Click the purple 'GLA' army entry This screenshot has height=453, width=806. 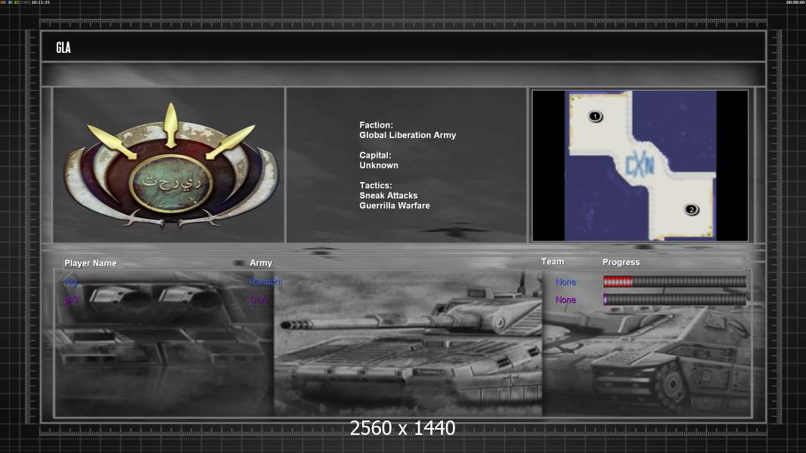[x=258, y=300]
